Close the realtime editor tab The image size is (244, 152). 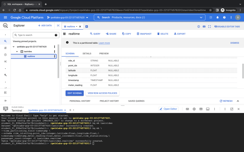[x=80, y=27]
